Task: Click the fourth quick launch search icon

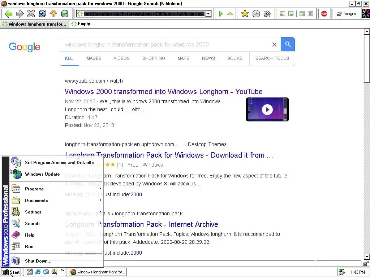Action: 54,272
